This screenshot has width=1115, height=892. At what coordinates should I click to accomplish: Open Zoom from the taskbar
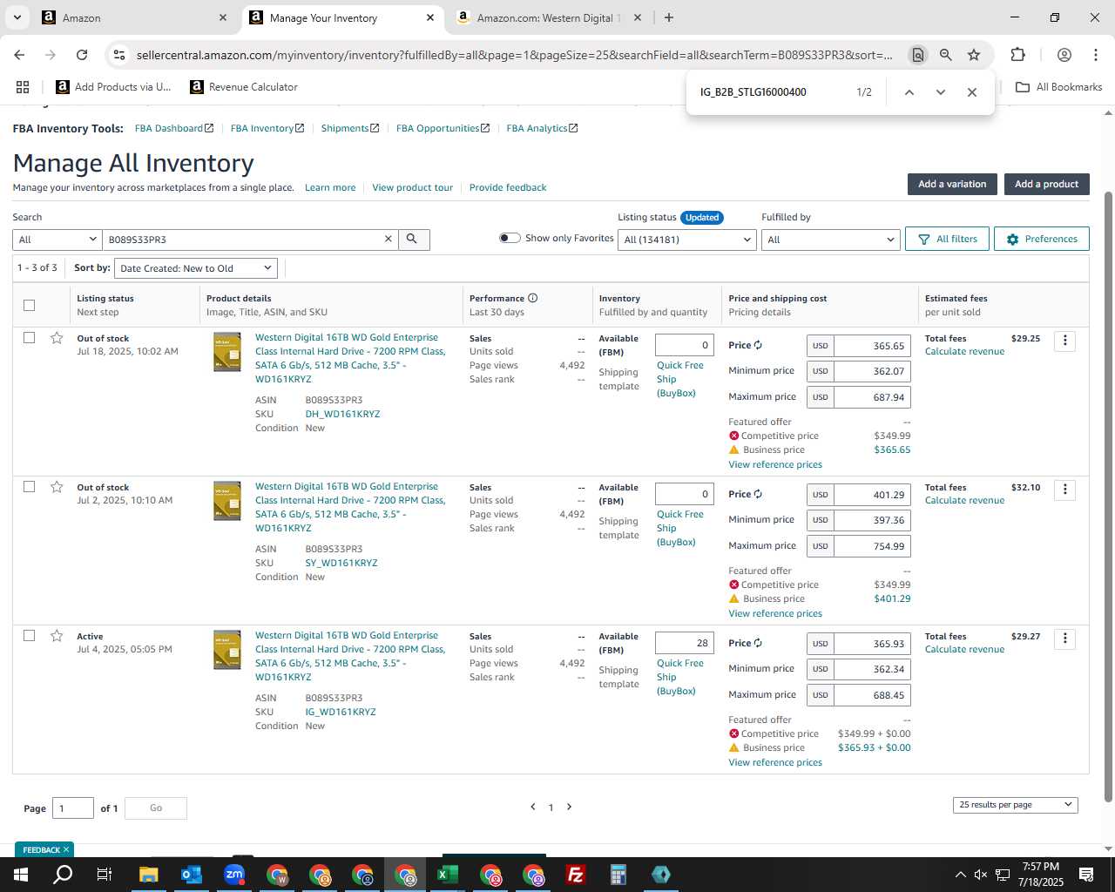pos(234,875)
